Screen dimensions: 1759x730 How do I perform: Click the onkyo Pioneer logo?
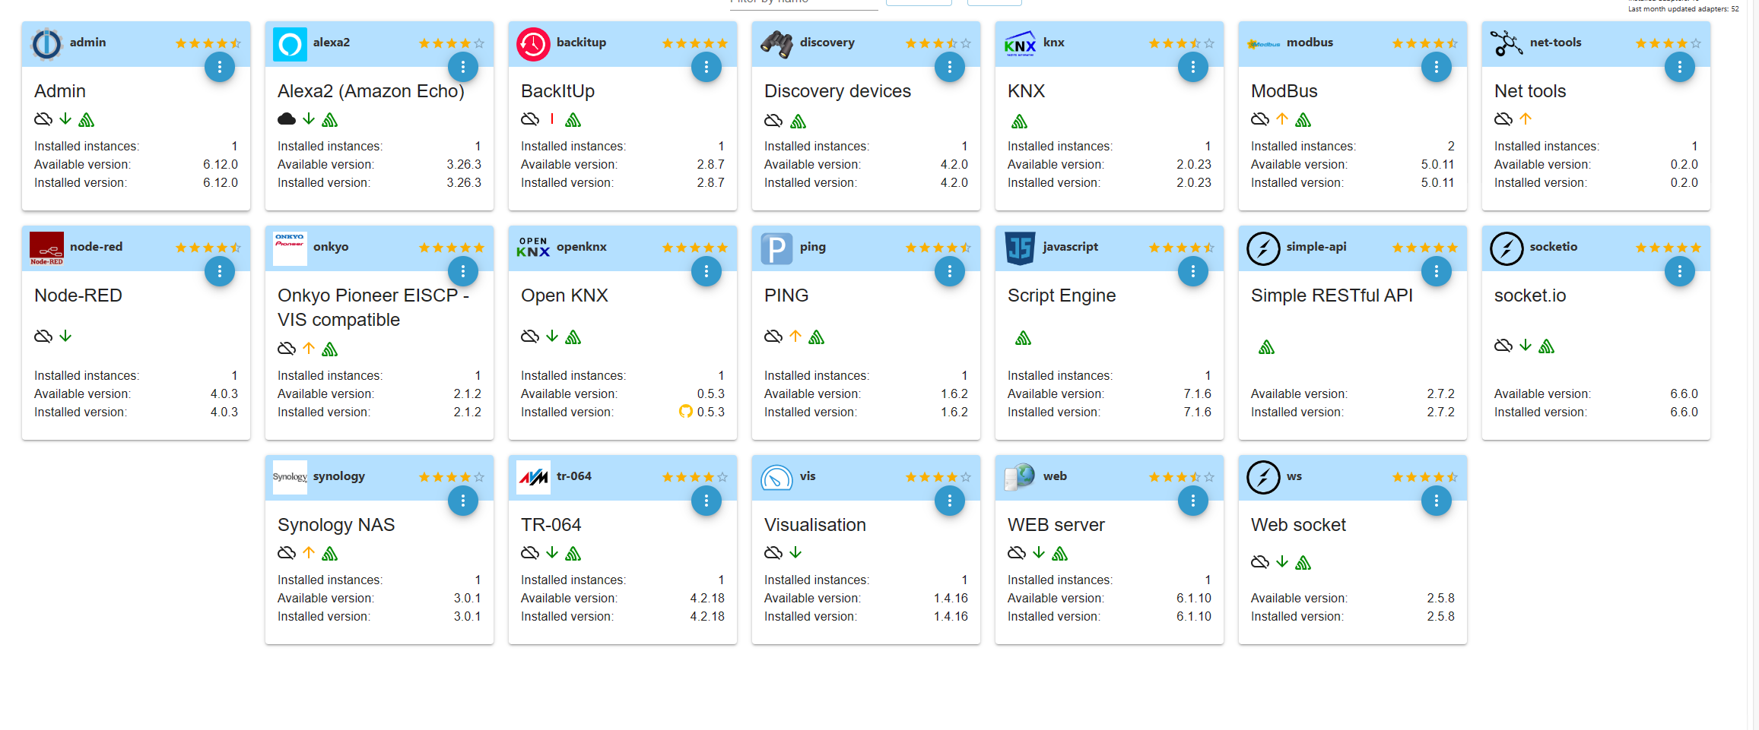tap(290, 248)
